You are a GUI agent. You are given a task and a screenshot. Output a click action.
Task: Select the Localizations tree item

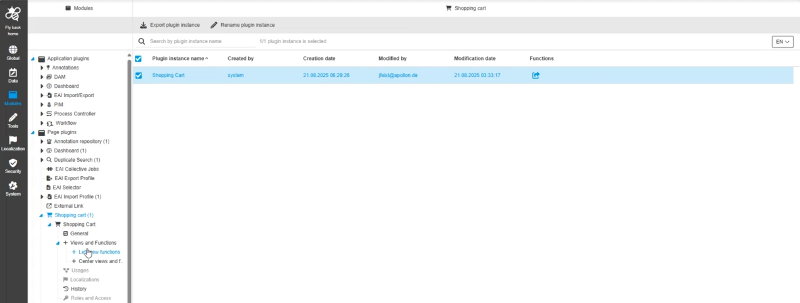[85, 280]
